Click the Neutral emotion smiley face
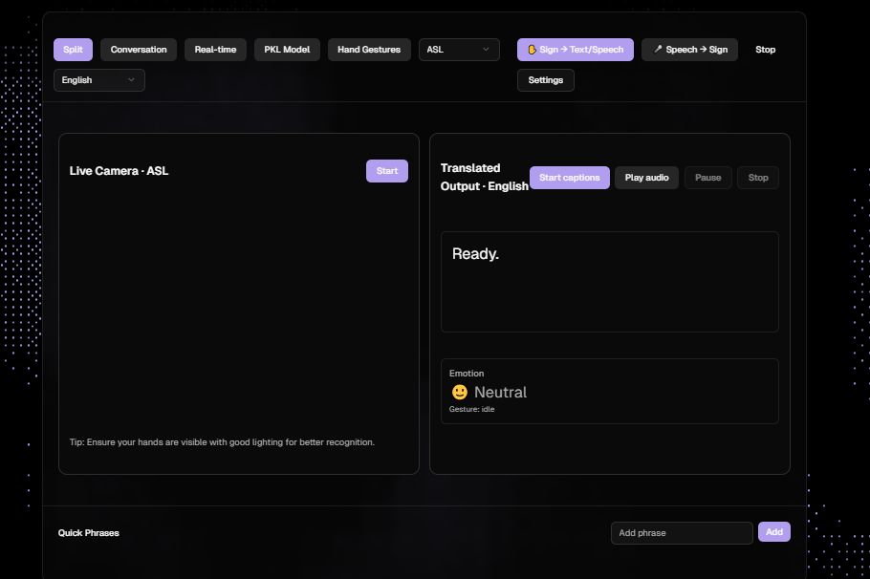The width and height of the screenshot is (870, 579). tap(460, 392)
